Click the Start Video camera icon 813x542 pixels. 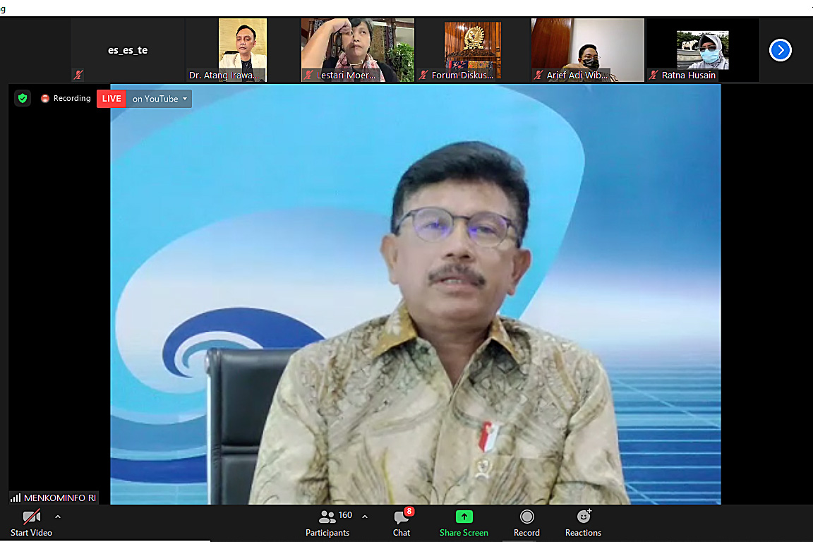(x=31, y=517)
